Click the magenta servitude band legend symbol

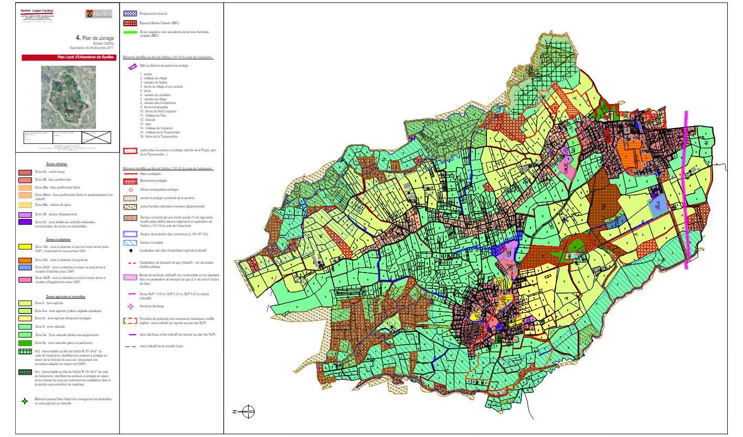tap(130, 277)
